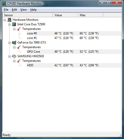This screenshot has width=124, height=139.
Task: Click the core #1 value 47 °C (116 °F)
Action: (64, 38)
